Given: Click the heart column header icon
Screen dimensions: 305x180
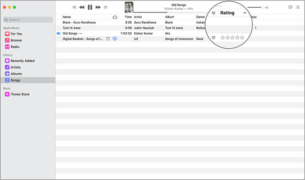Looking at the screenshot, I should pyautogui.click(x=213, y=13).
